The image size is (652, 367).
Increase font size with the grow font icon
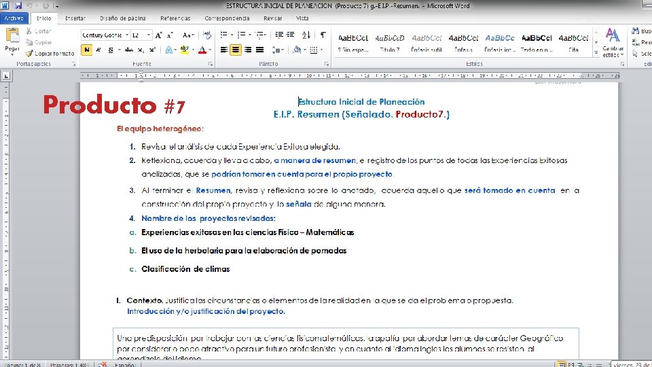point(158,35)
